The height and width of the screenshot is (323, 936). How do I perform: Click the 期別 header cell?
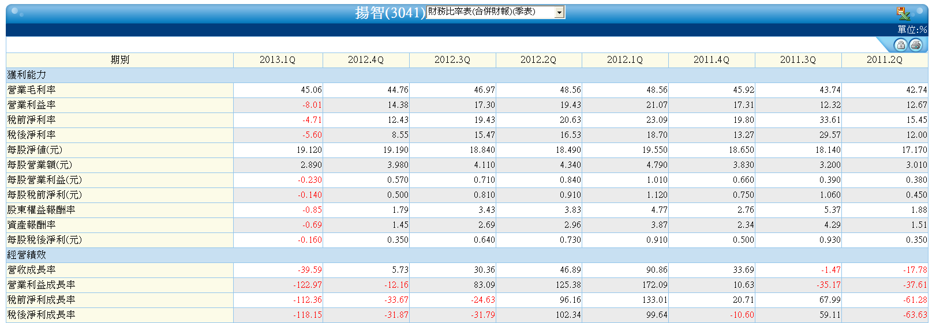(120, 60)
